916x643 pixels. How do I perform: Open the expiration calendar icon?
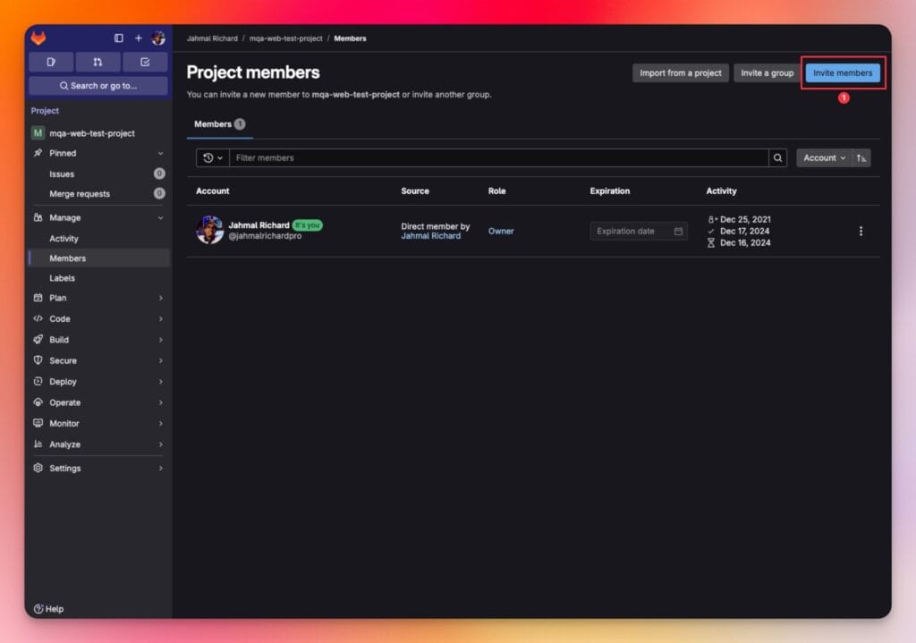pos(678,232)
